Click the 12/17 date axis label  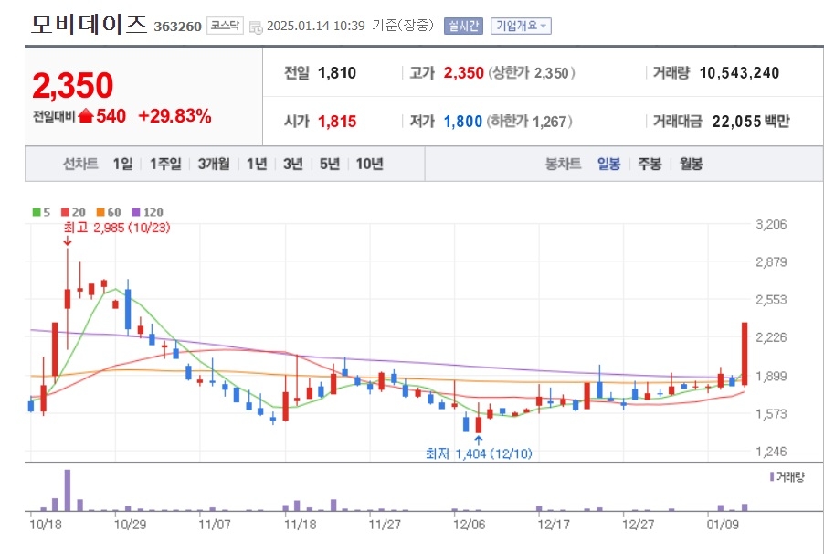coord(554,525)
